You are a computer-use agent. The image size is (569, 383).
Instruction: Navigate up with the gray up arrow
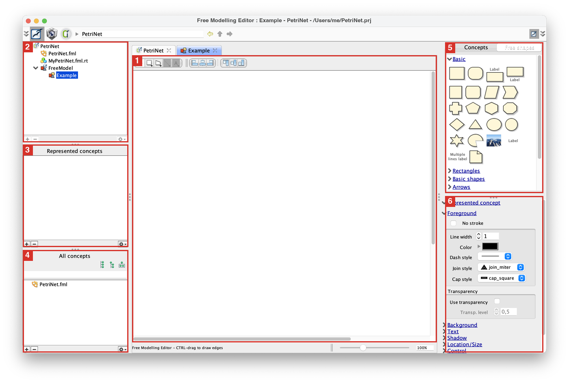pos(220,34)
